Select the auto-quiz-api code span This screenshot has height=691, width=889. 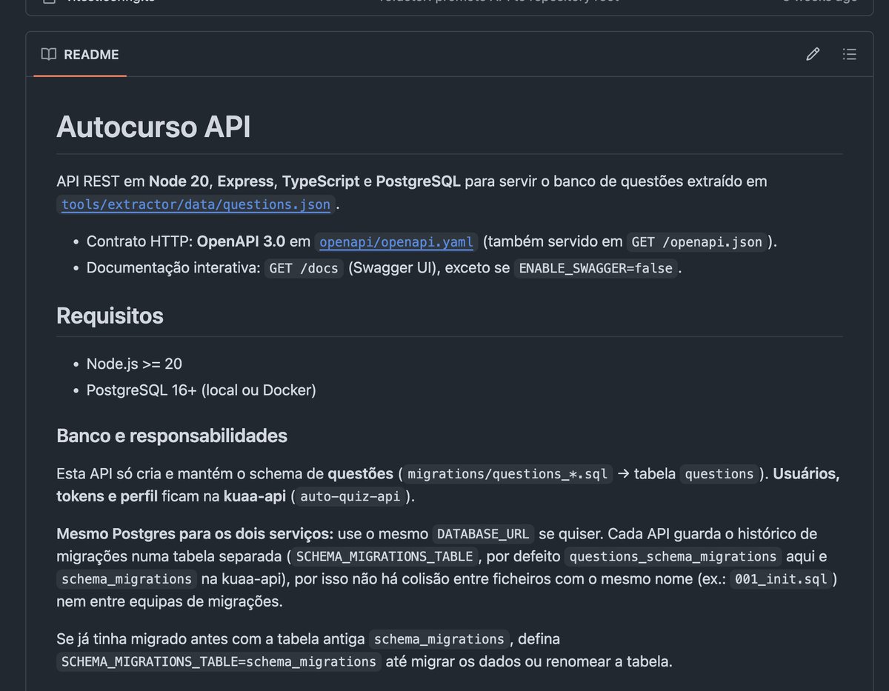350,496
